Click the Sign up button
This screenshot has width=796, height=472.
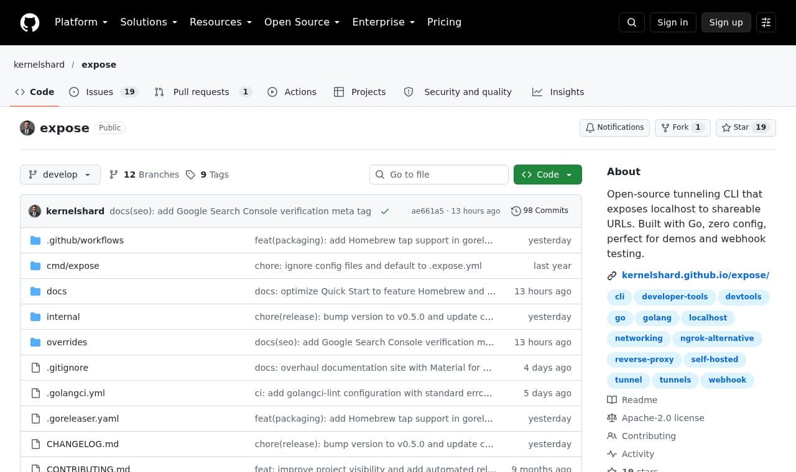tap(726, 22)
